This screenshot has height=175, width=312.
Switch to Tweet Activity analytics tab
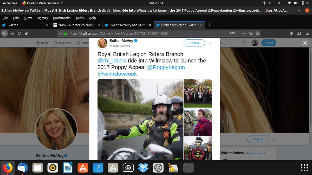point(128,25)
